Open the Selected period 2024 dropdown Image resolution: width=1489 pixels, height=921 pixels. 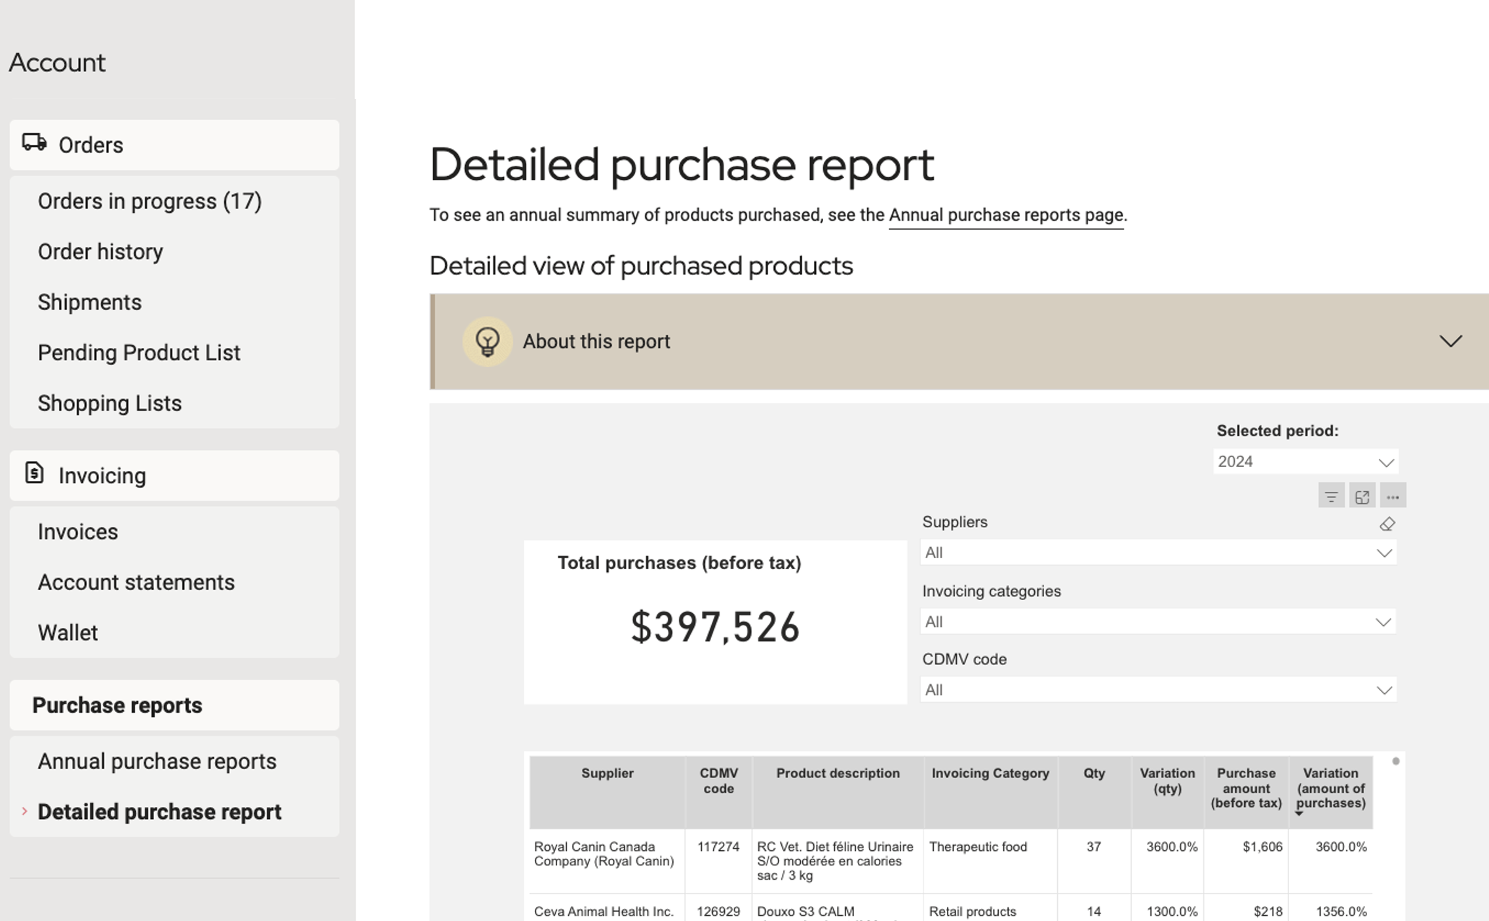tap(1305, 462)
